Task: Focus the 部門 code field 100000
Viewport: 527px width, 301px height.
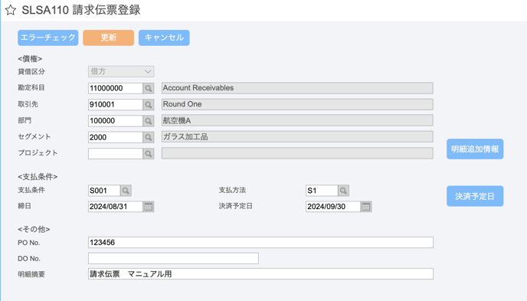Action: (x=116, y=121)
